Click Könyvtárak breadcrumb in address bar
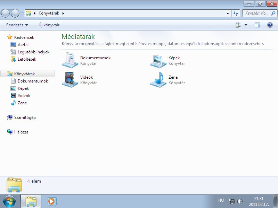Viewport: 278px width, 208px height. coord(49,13)
